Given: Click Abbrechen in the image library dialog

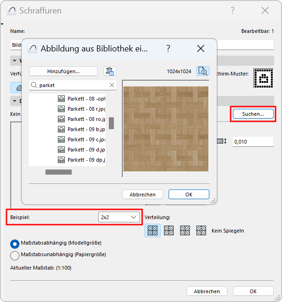Looking at the screenshot, I should point(143,195).
